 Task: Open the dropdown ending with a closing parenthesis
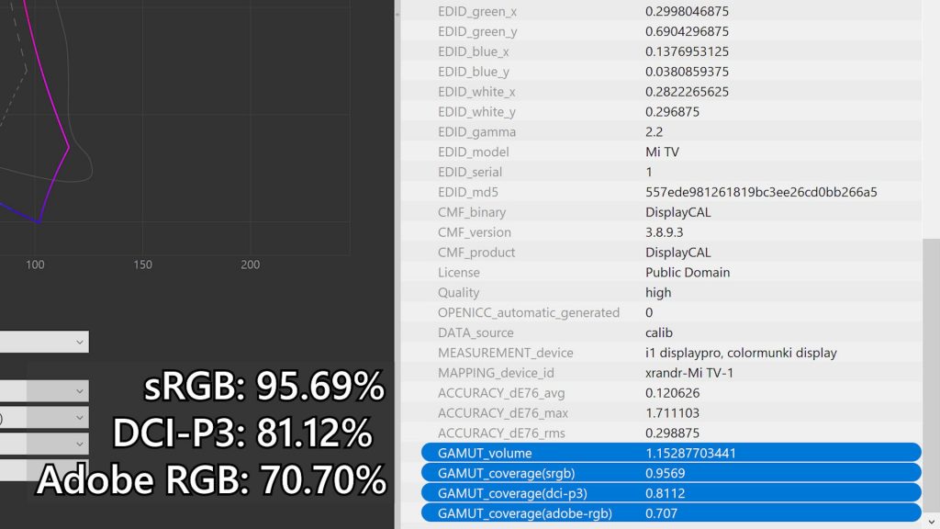pos(44,418)
